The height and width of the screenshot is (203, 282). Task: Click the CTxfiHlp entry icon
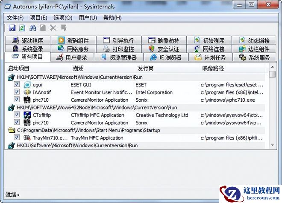coord(27,115)
